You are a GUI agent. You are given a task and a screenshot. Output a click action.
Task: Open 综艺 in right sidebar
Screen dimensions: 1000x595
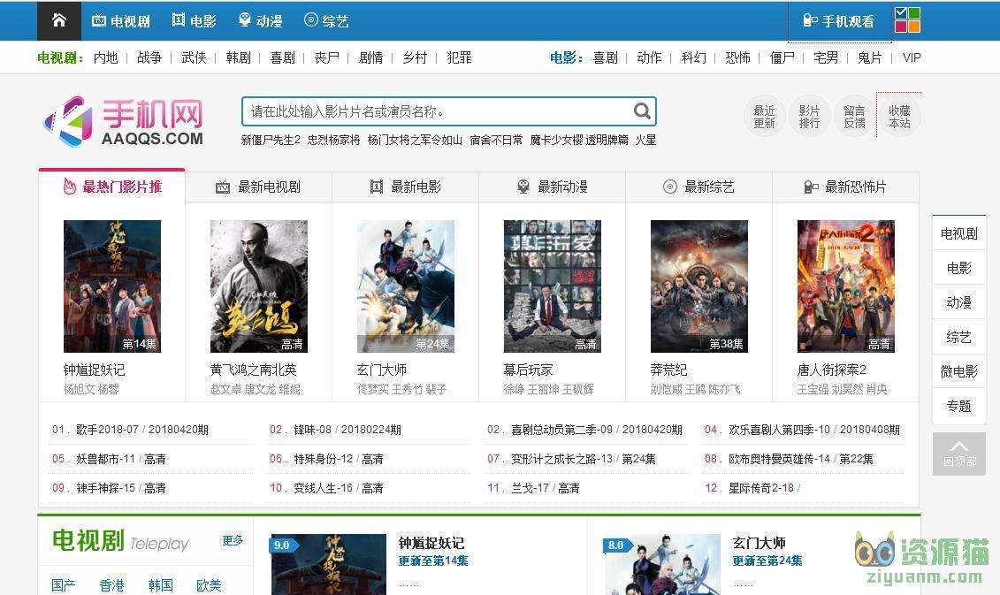[959, 337]
